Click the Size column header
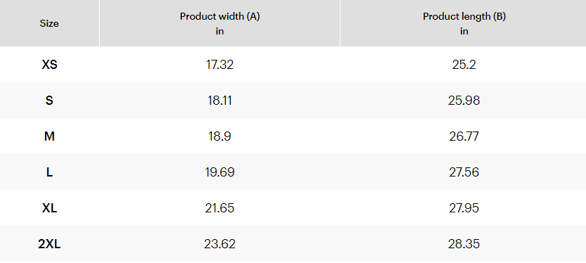 [49, 23]
